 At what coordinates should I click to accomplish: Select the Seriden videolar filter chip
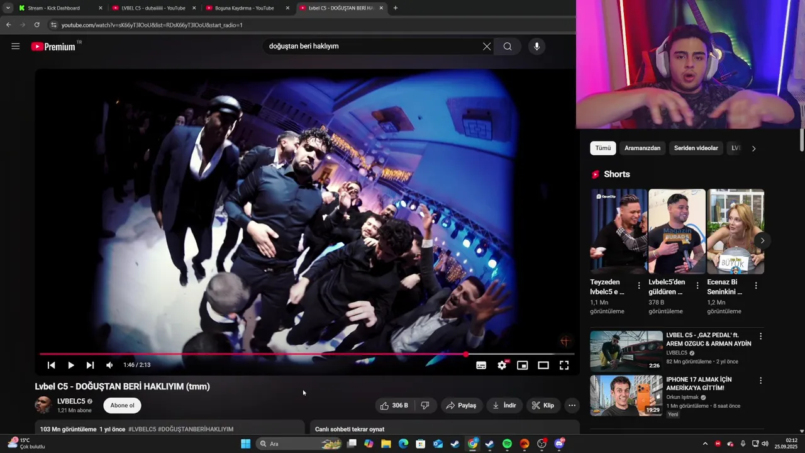pyautogui.click(x=696, y=148)
